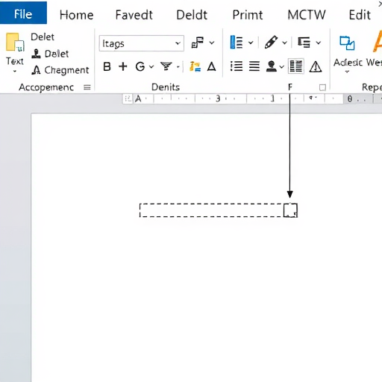Click the overlapping squares Adlesic icon
Image resolution: width=382 pixels, height=382 pixels.
347,43
